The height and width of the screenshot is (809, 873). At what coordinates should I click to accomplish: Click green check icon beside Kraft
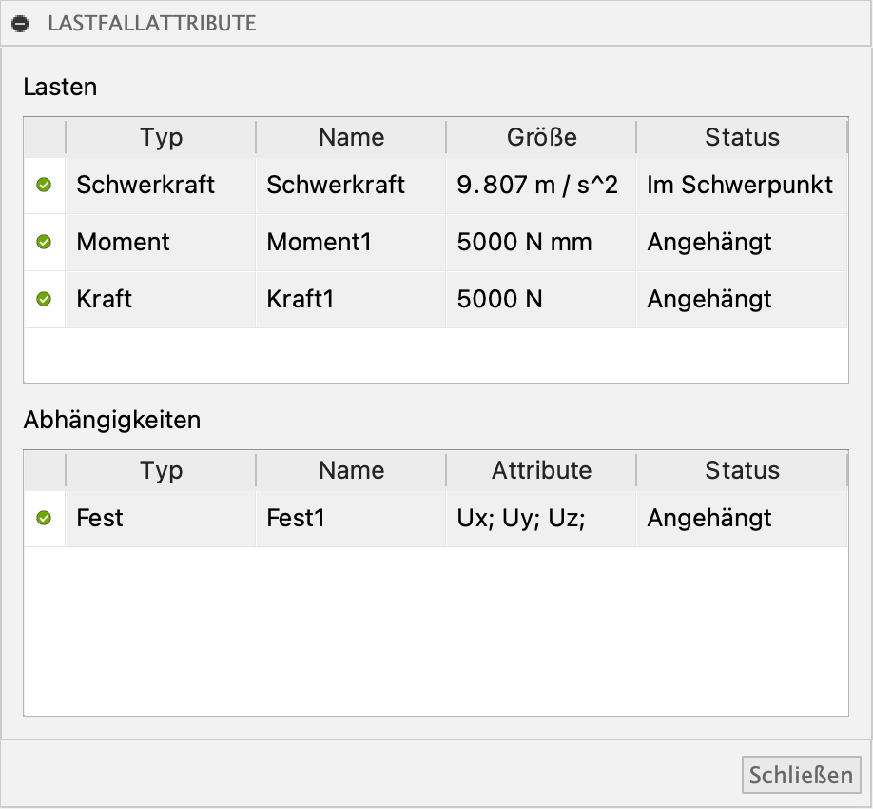44,299
